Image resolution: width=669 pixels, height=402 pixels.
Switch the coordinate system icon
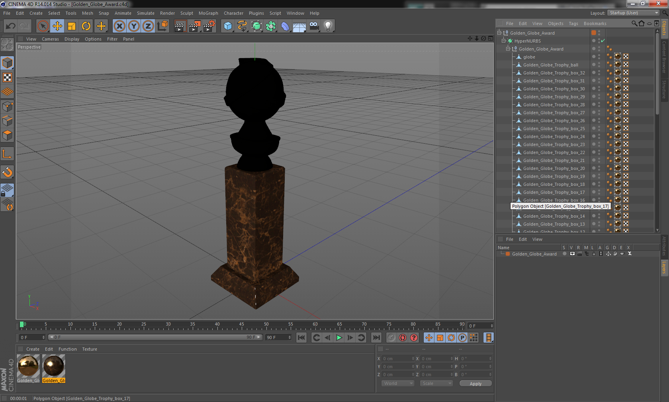[x=162, y=26]
